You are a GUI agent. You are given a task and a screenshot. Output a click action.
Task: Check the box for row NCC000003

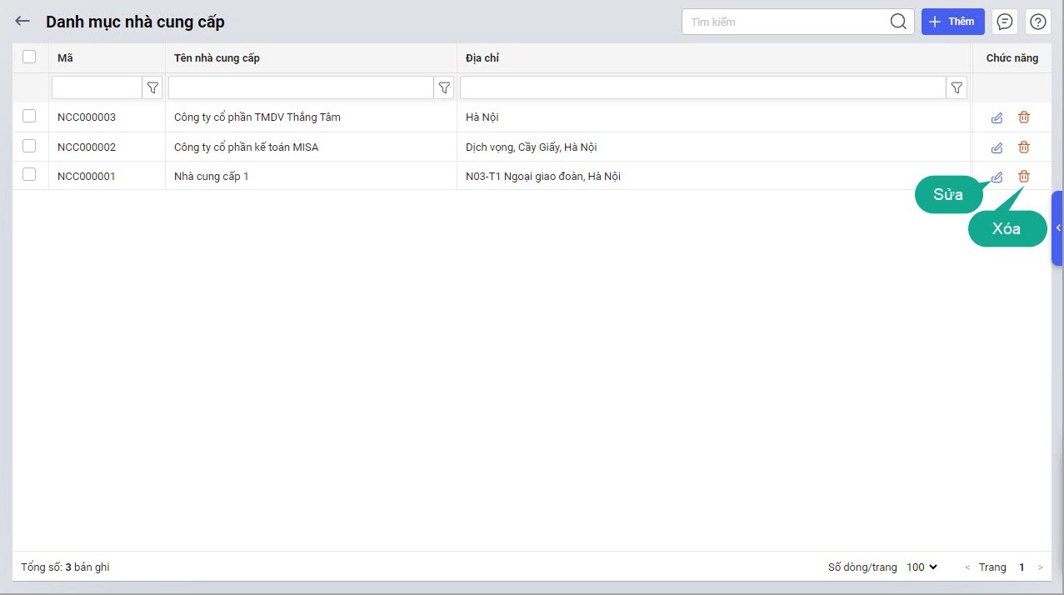point(29,117)
